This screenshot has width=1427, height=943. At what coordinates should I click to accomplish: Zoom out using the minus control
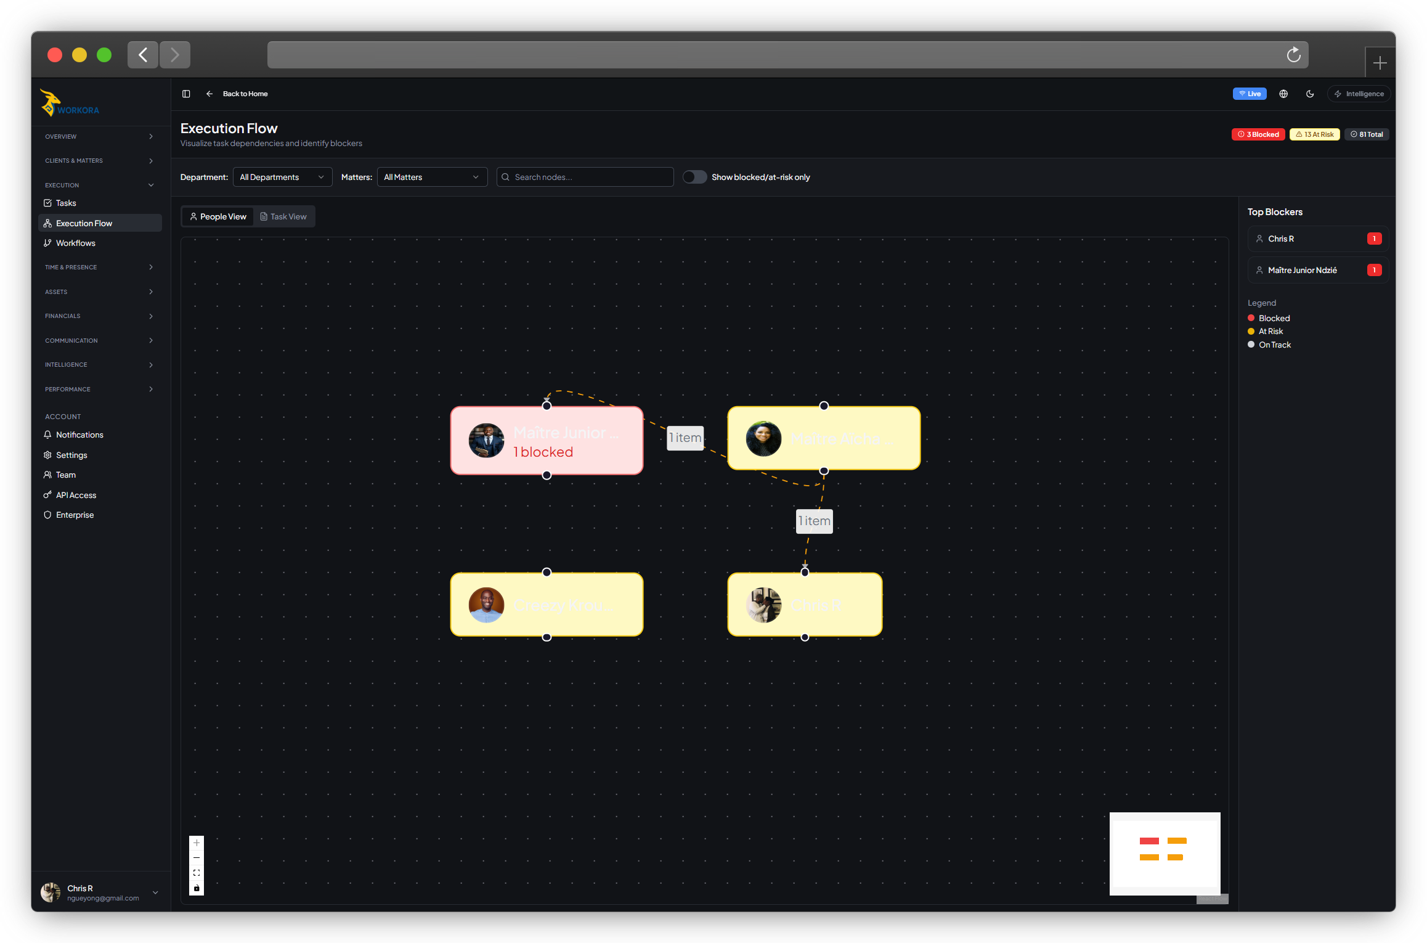pyautogui.click(x=197, y=857)
